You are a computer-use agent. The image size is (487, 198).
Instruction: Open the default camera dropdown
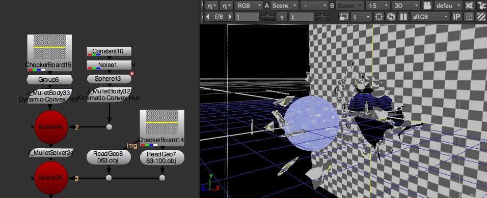(x=448, y=6)
